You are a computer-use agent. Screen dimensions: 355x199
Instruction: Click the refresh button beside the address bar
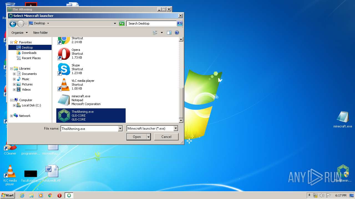click(x=122, y=23)
